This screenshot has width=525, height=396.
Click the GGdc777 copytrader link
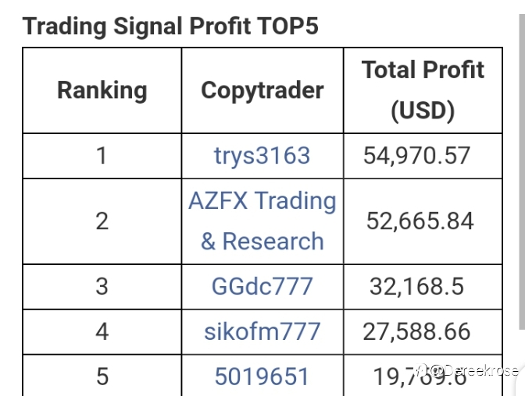262,286
